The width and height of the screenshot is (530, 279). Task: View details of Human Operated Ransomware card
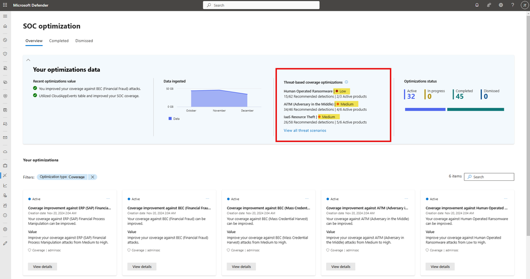pyautogui.click(x=440, y=266)
